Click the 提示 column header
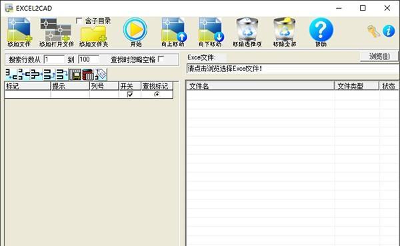 pyautogui.click(x=70, y=86)
